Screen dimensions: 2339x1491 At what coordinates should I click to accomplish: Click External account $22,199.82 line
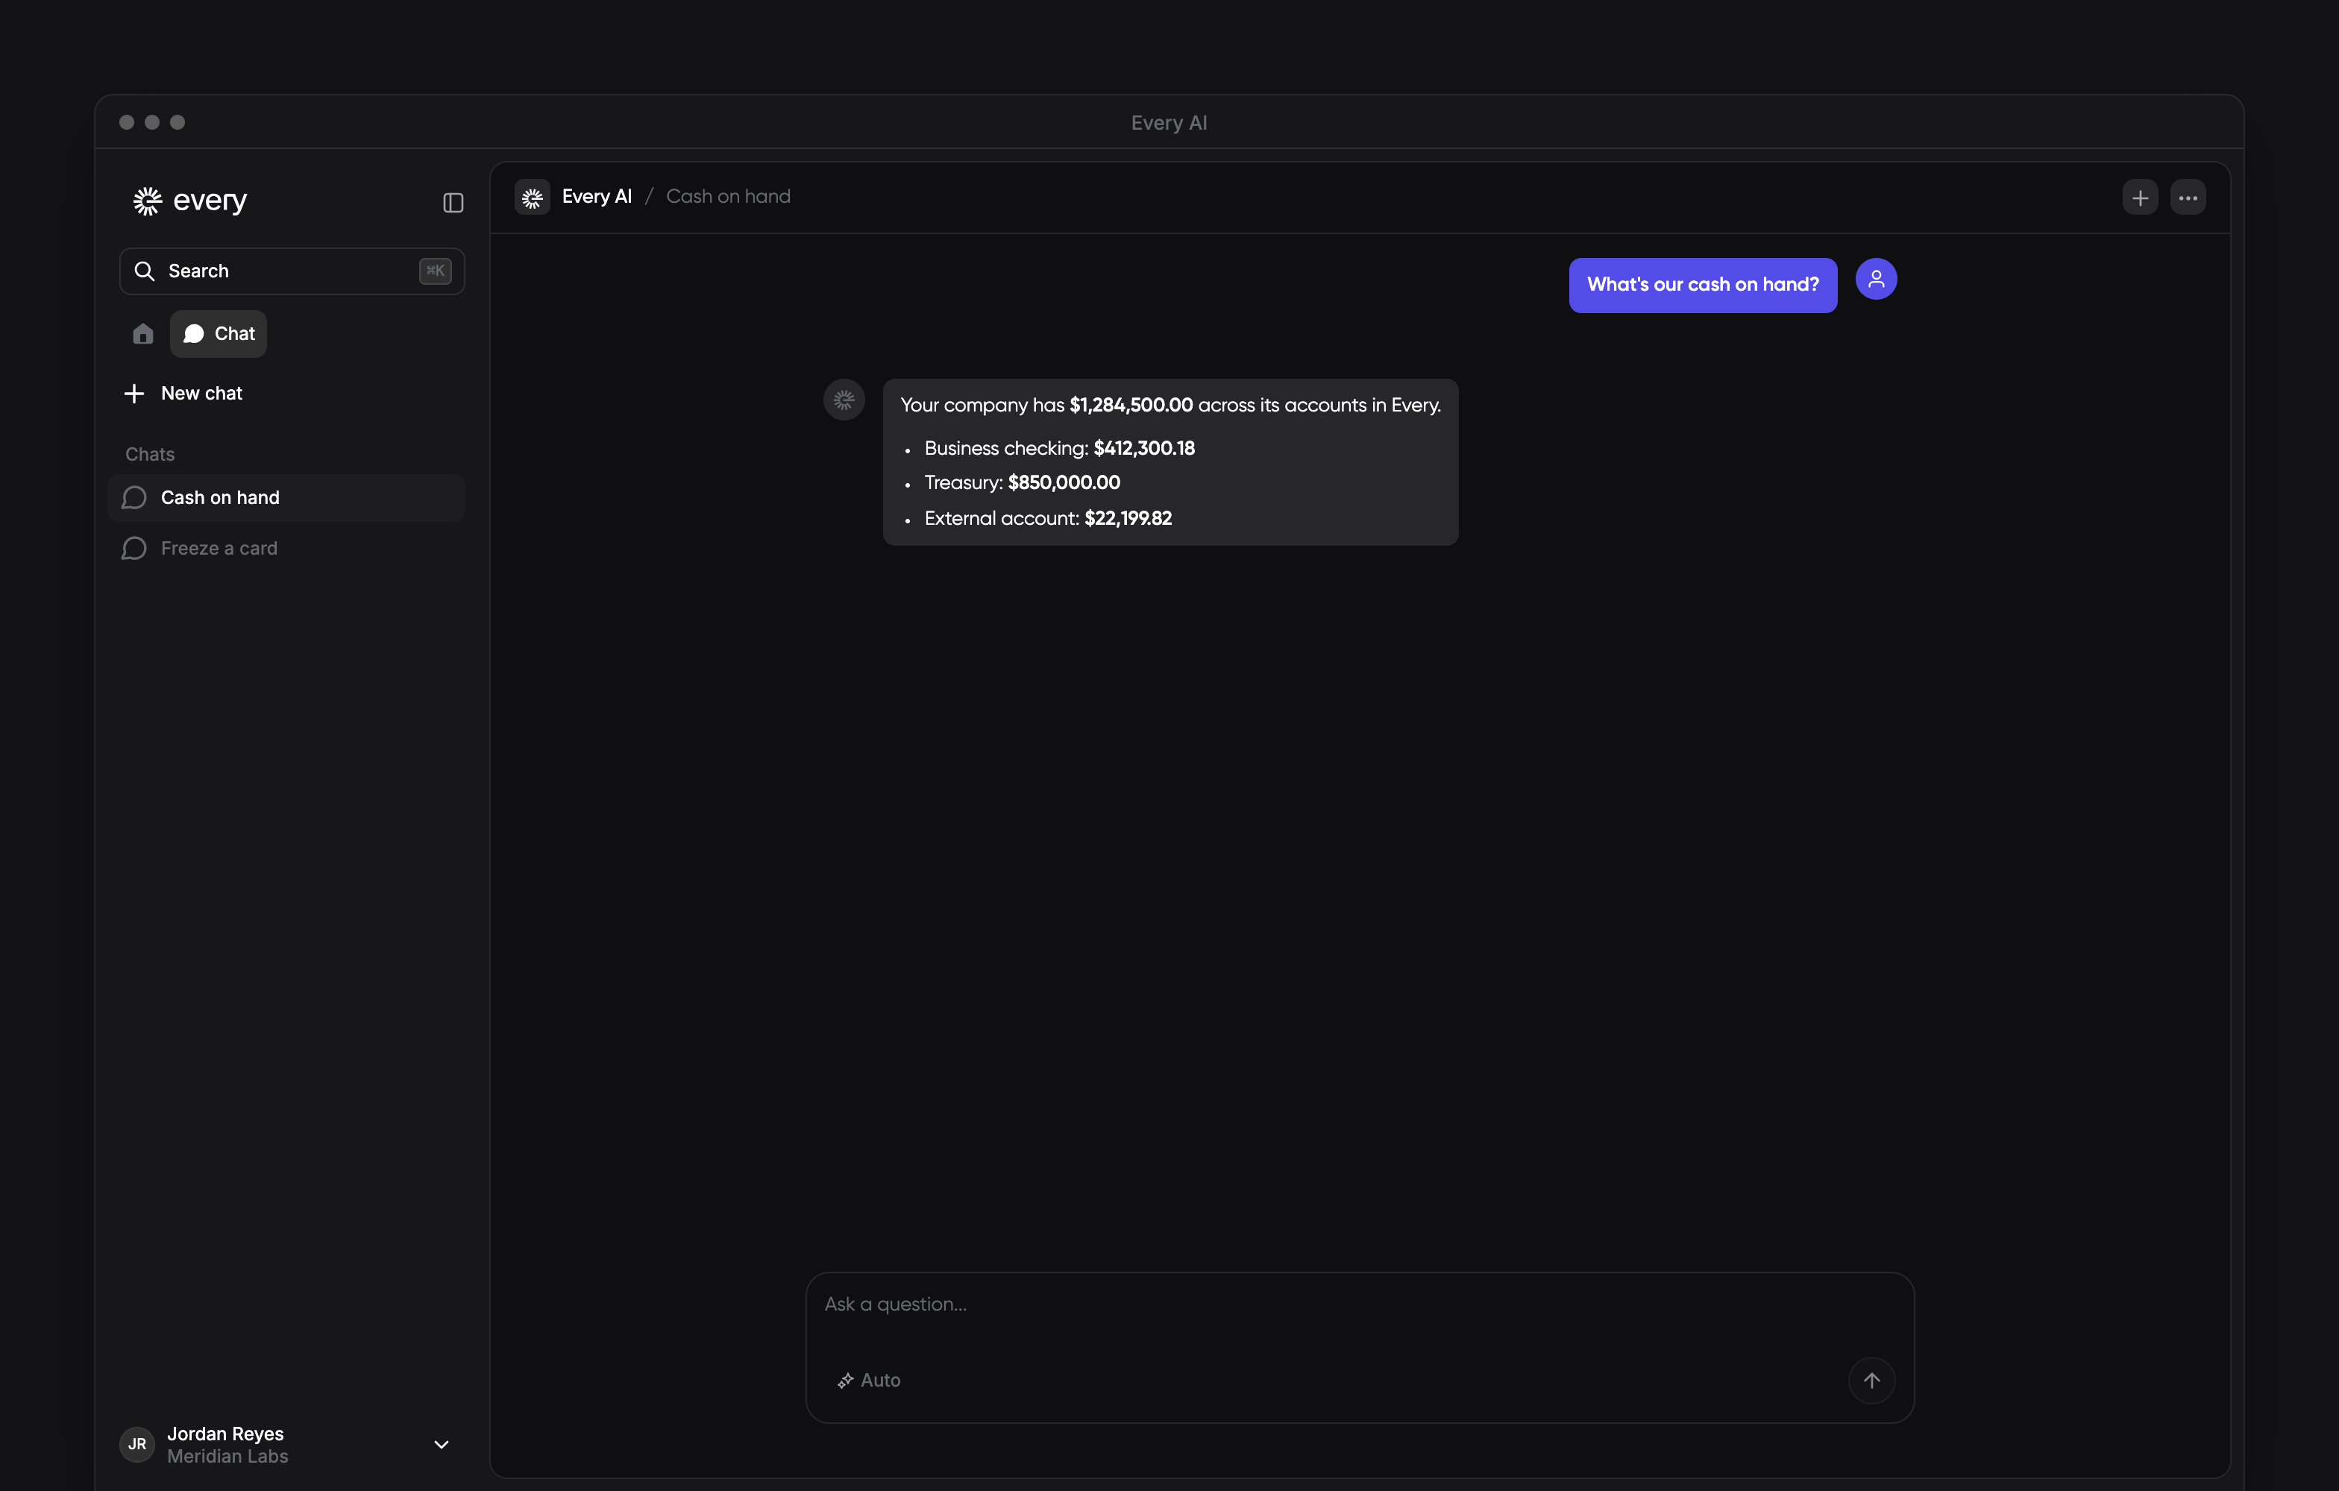tap(1047, 518)
